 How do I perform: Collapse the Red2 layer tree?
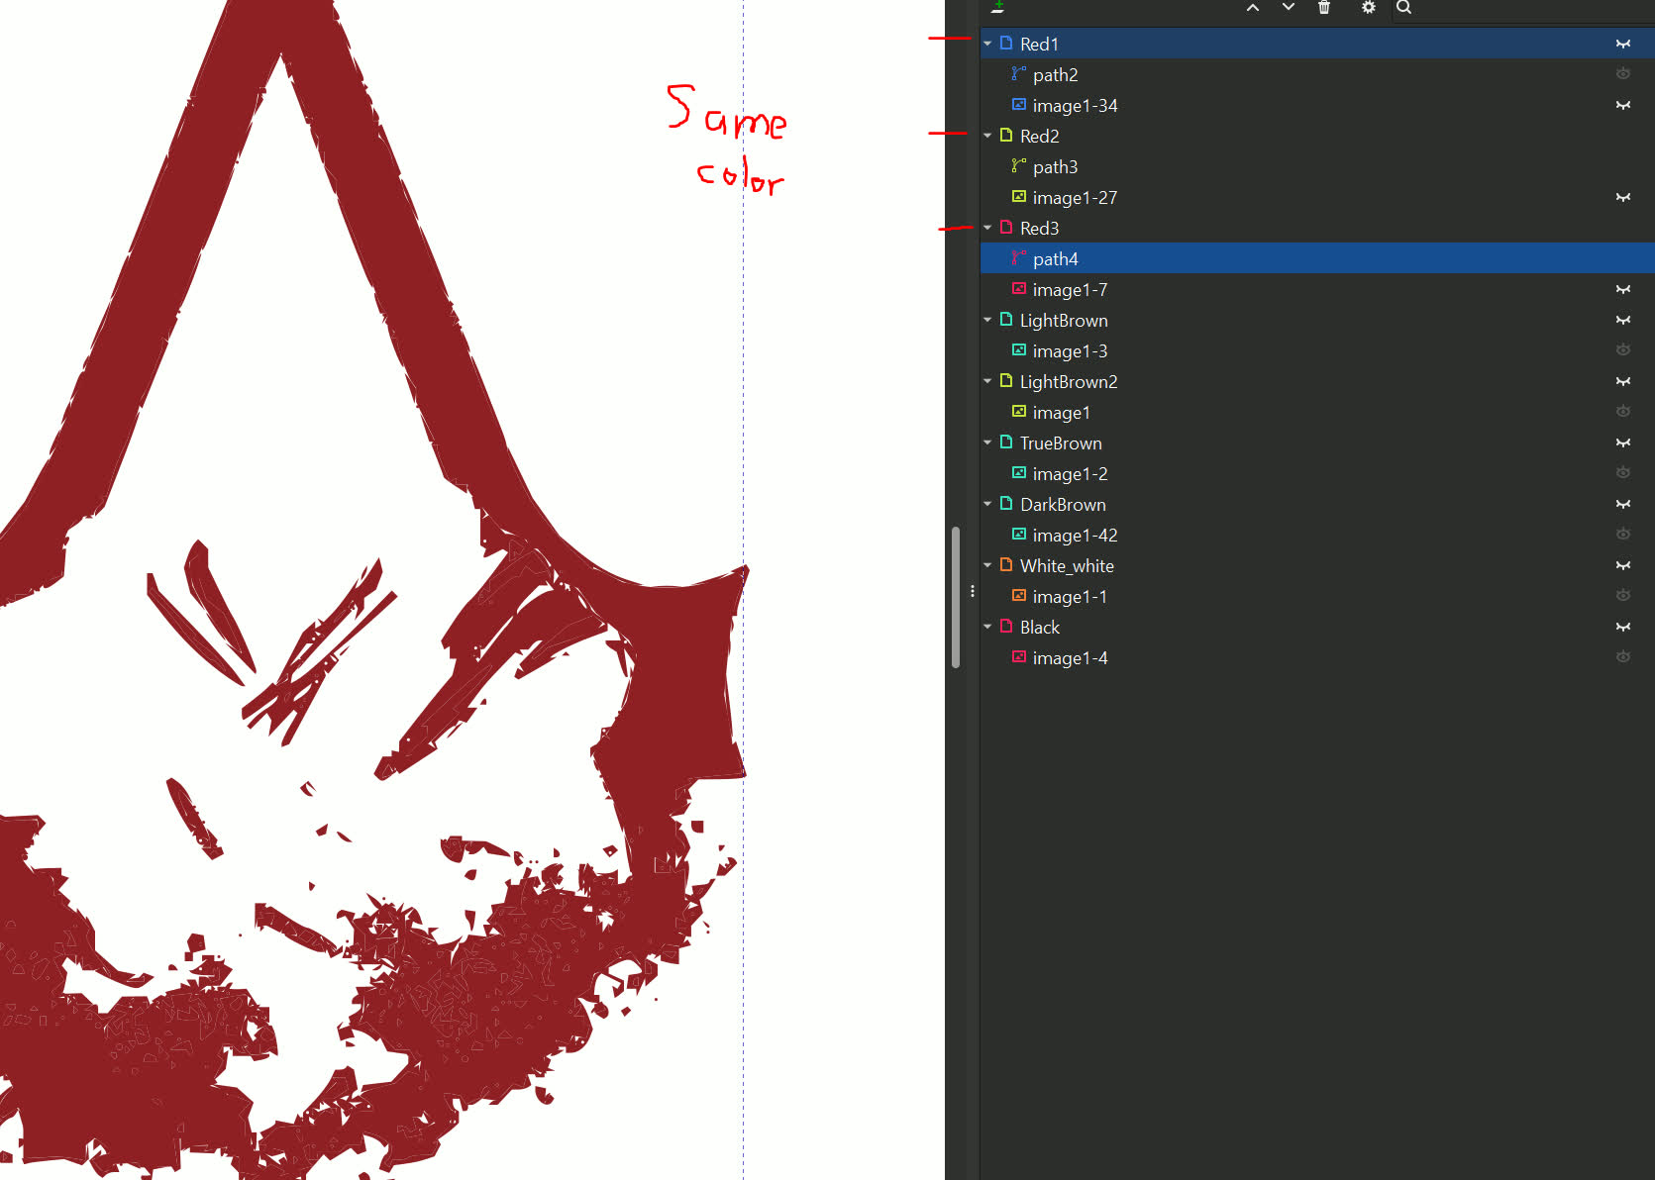pos(987,136)
